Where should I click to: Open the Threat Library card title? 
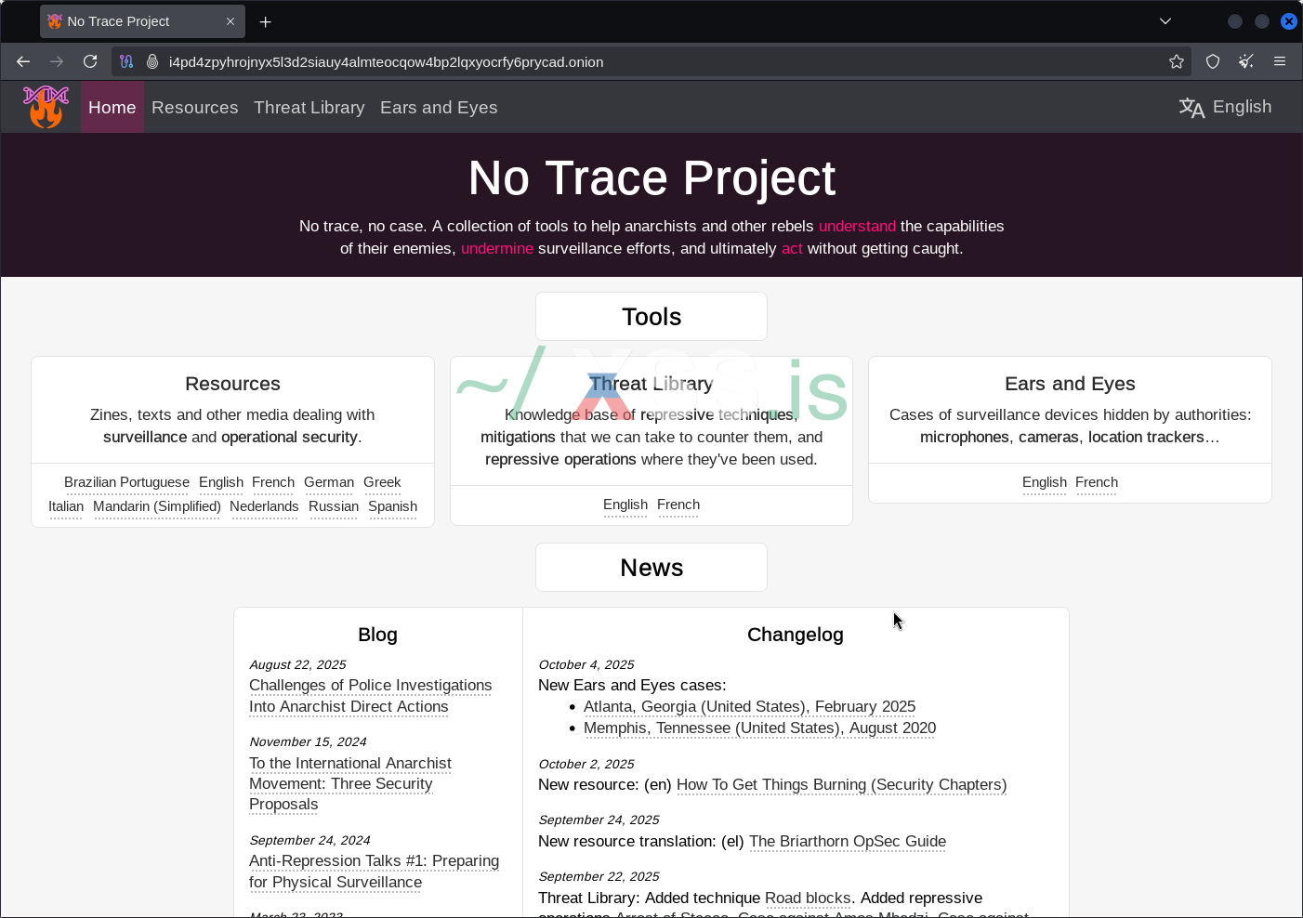(651, 384)
